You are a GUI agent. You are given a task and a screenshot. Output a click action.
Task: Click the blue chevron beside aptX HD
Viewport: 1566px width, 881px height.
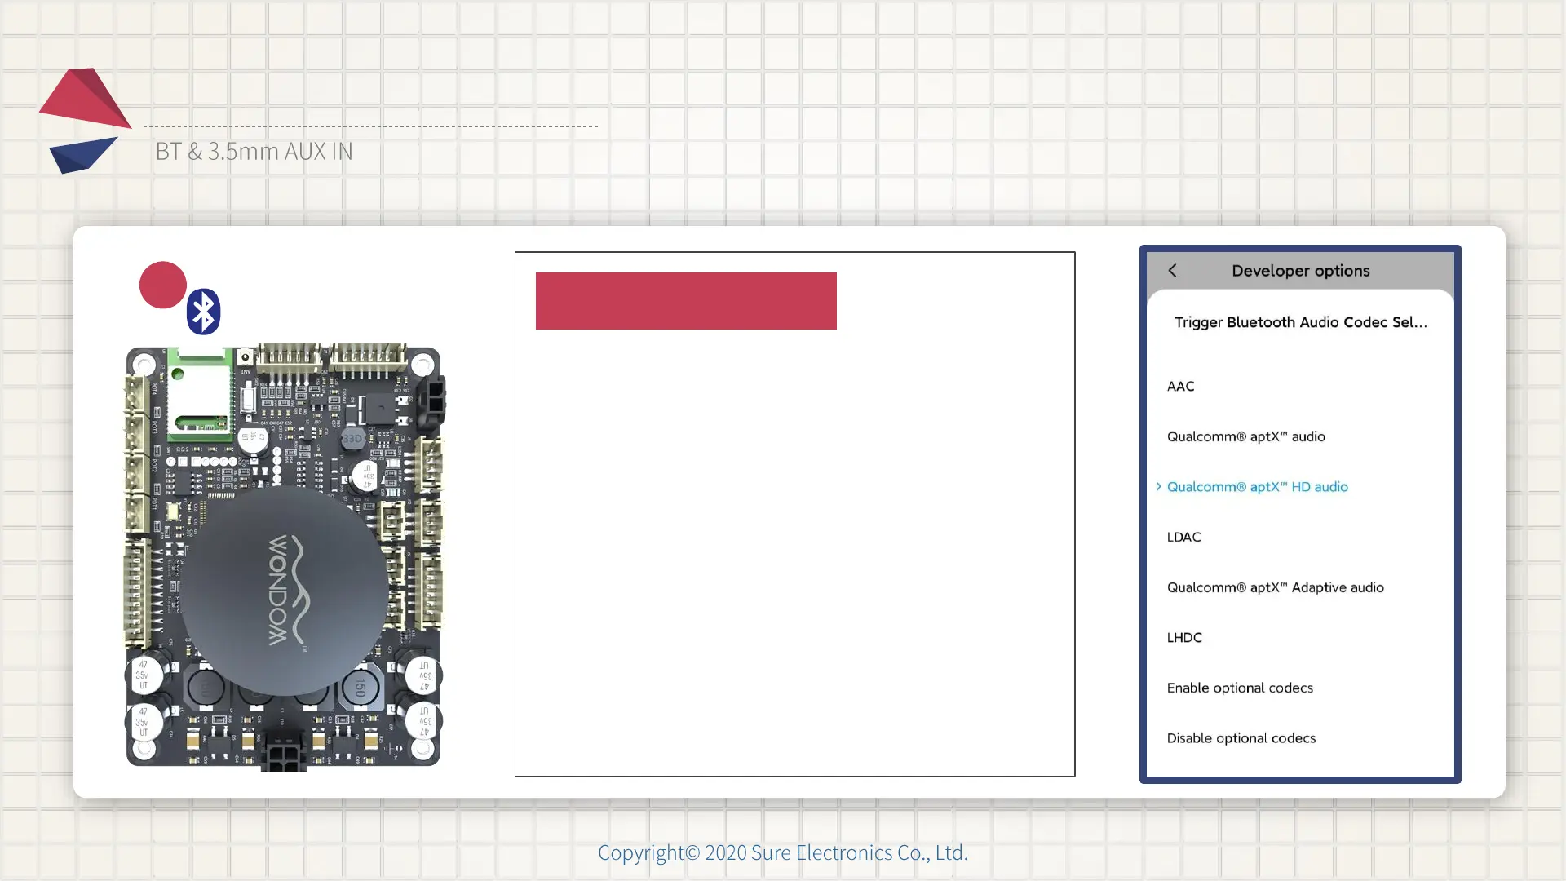(1158, 486)
